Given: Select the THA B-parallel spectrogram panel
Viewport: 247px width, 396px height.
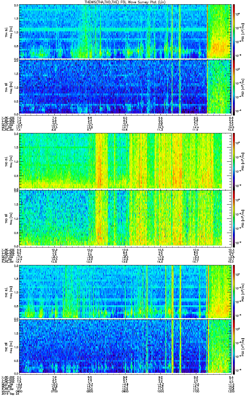Looking at the screenshot, I should 125,87.
